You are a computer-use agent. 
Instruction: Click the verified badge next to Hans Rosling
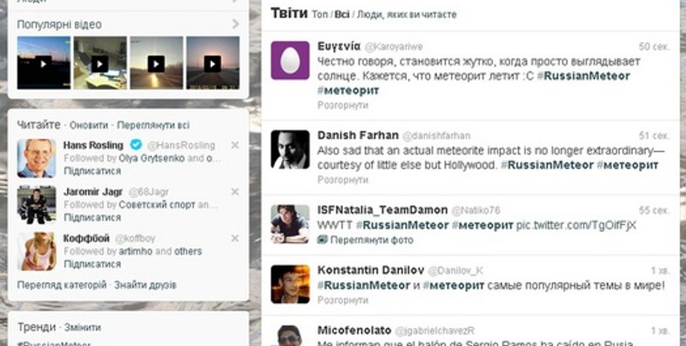[x=136, y=145]
